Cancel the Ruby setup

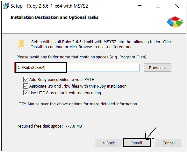(x=169, y=143)
